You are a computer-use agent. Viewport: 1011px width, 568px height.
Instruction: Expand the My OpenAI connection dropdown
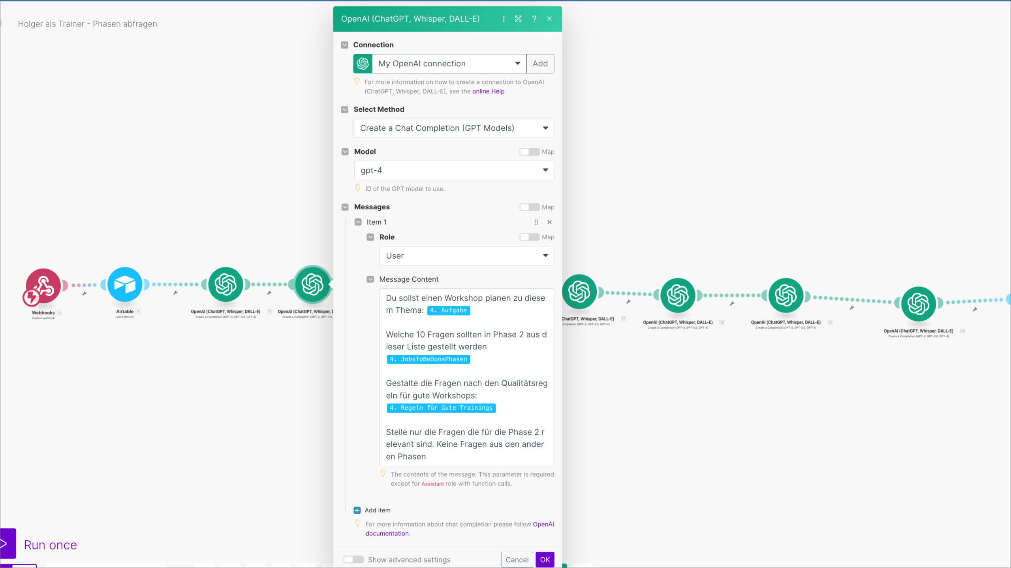[x=449, y=64]
